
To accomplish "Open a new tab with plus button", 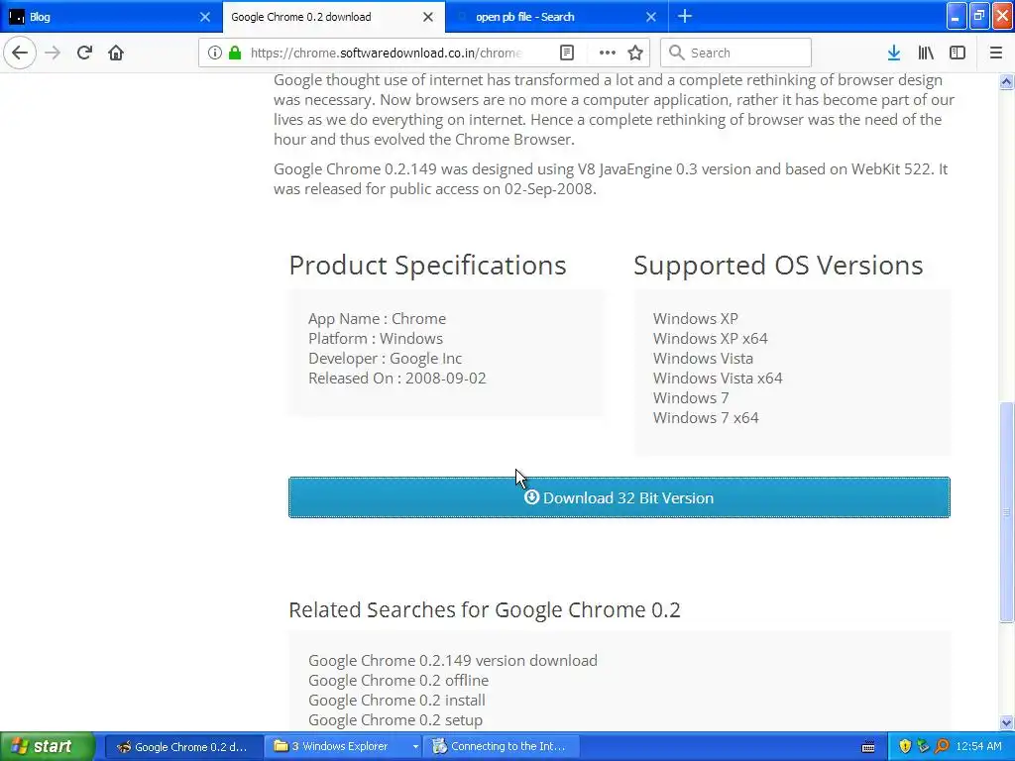I will click(685, 16).
